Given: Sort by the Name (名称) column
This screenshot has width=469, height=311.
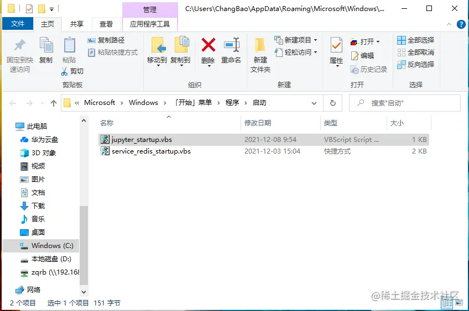Looking at the screenshot, I should pyautogui.click(x=107, y=123).
